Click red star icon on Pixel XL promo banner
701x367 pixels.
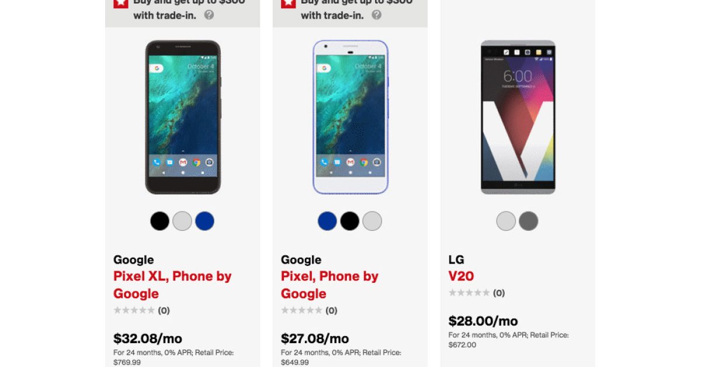click(x=120, y=4)
